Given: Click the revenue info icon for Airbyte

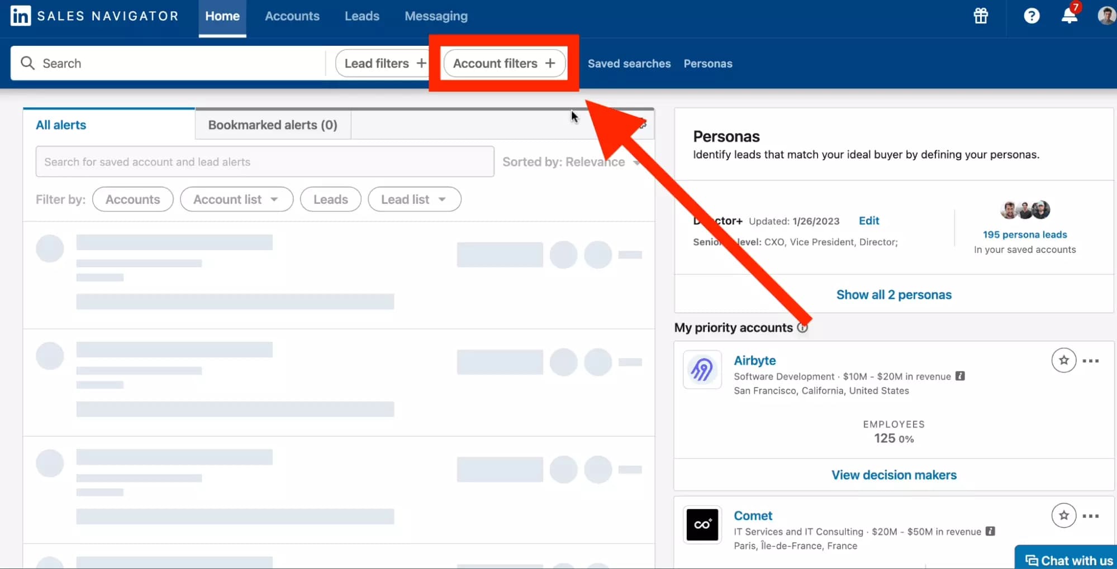Looking at the screenshot, I should tap(960, 376).
